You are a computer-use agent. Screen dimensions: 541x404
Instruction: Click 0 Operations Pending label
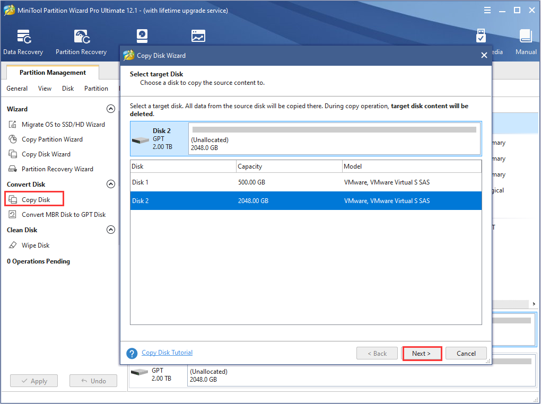click(x=38, y=261)
